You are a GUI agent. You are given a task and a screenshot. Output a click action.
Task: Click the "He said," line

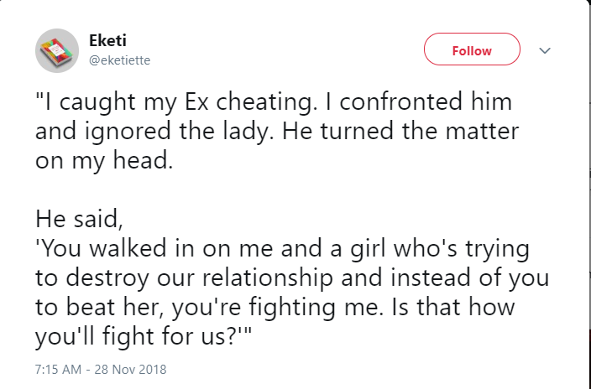[x=79, y=219]
